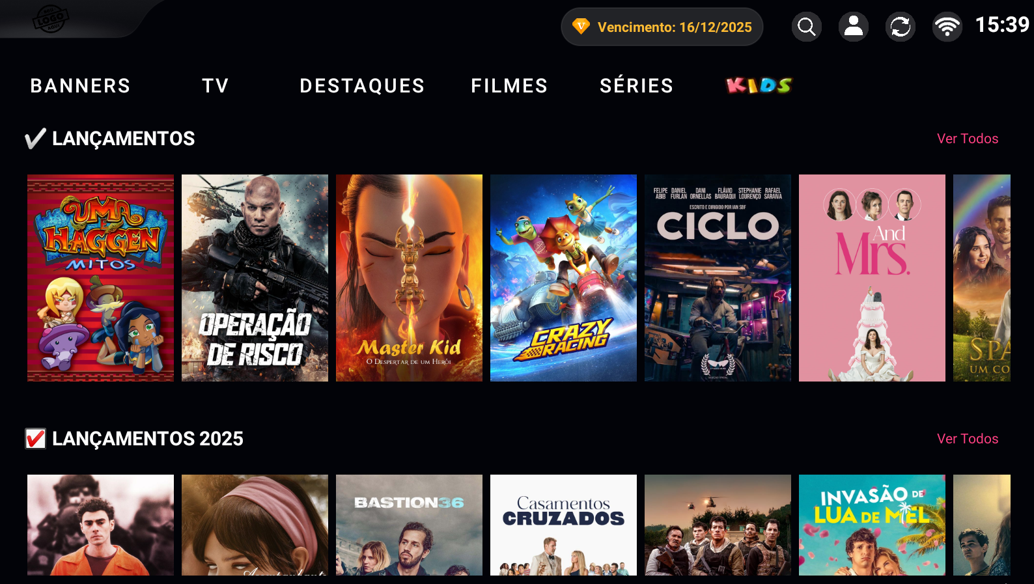Open the search magnifier icon
The height and width of the screenshot is (584, 1034).
[807, 27]
